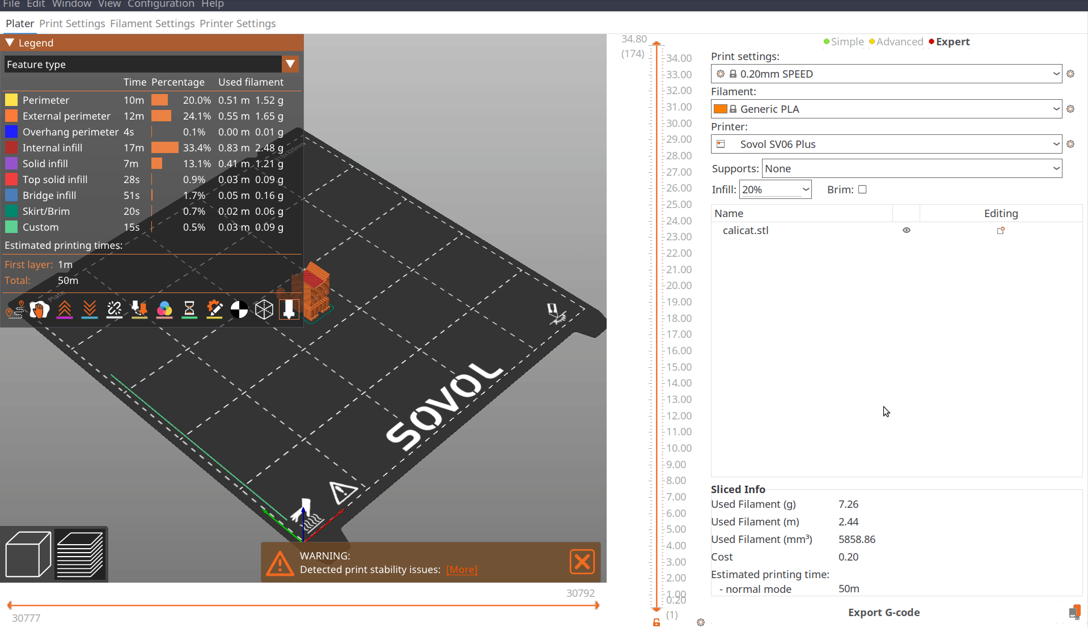Open the Supports dropdown

(x=912, y=169)
